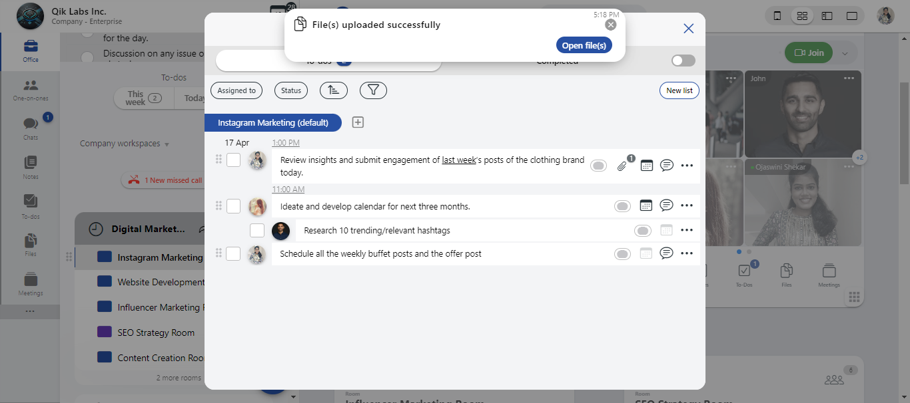This screenshot has width=910, height=403.
Task: Dismiss the file uploaded notification
Action: (x=610, y=25)
